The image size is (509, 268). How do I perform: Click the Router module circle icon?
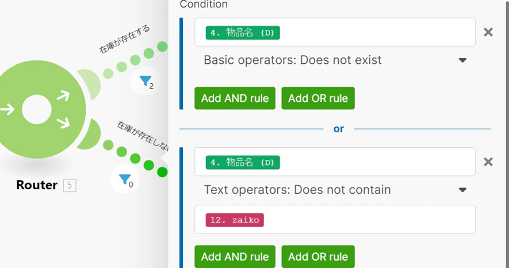pos(37,109)
